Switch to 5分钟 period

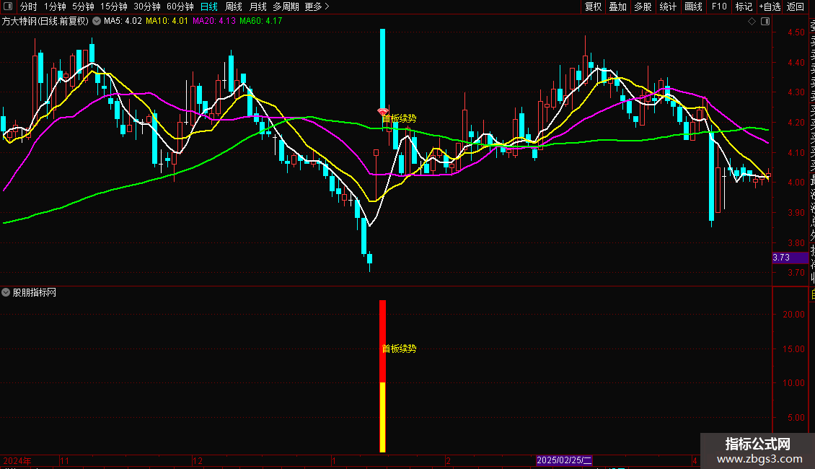pos(83,6)
